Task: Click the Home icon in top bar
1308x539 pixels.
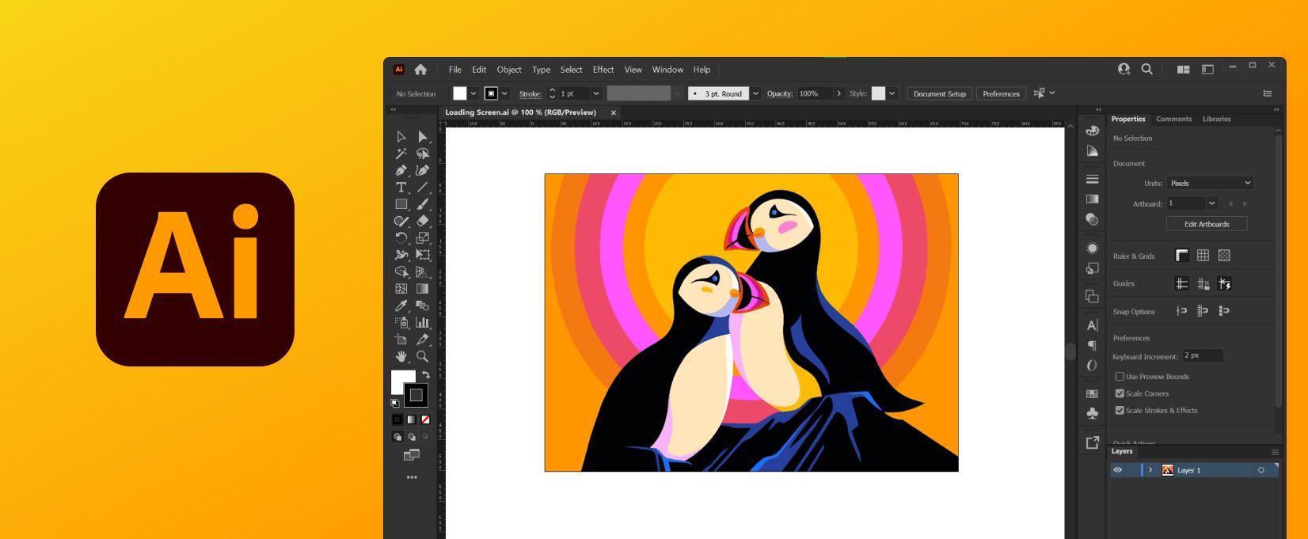Action: pos(420,70)
